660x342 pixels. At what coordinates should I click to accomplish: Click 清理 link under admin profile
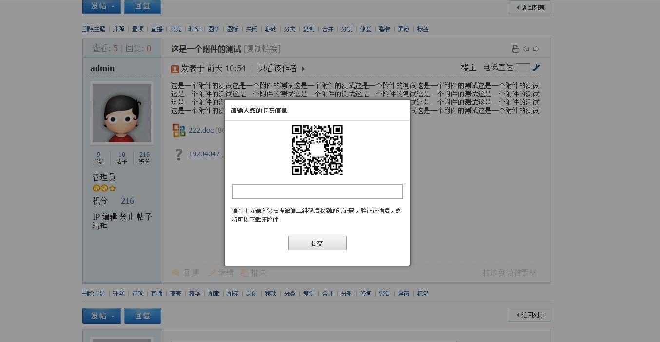(x=100, y=226)
